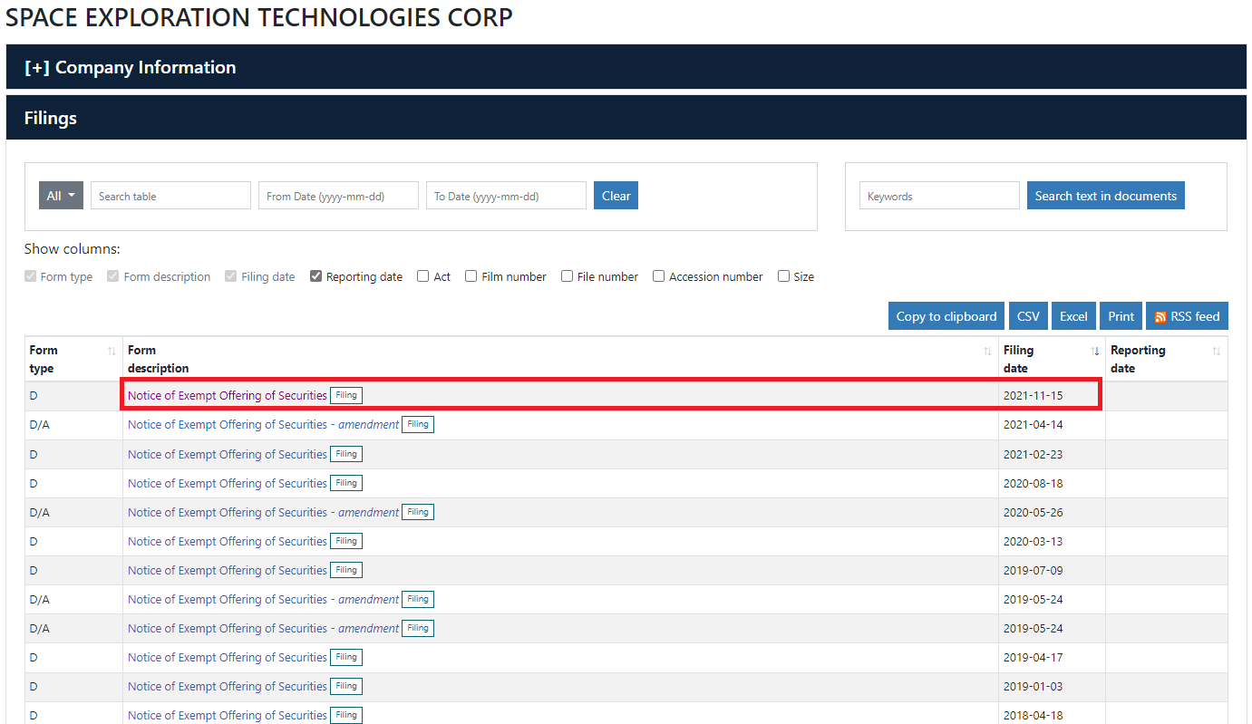This screenshot has height=724, width=1252.
Task: Open Notice of Exempt Offering filed 2020-08-18
Action: [228, 483]
